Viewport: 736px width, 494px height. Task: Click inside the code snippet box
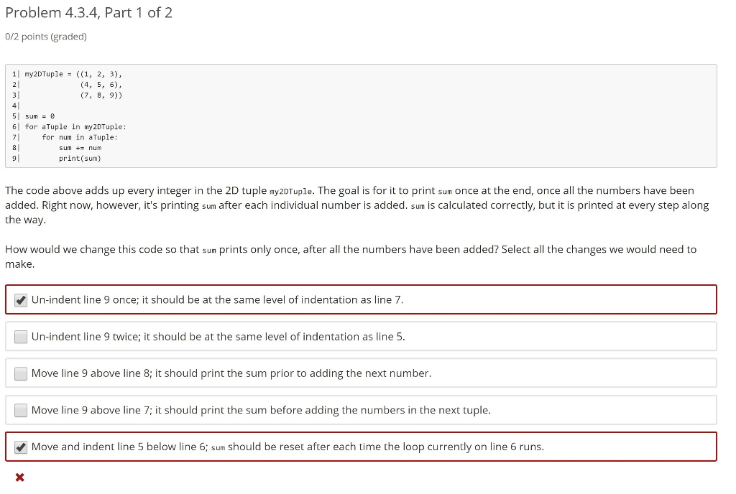(x=359, y=115)
